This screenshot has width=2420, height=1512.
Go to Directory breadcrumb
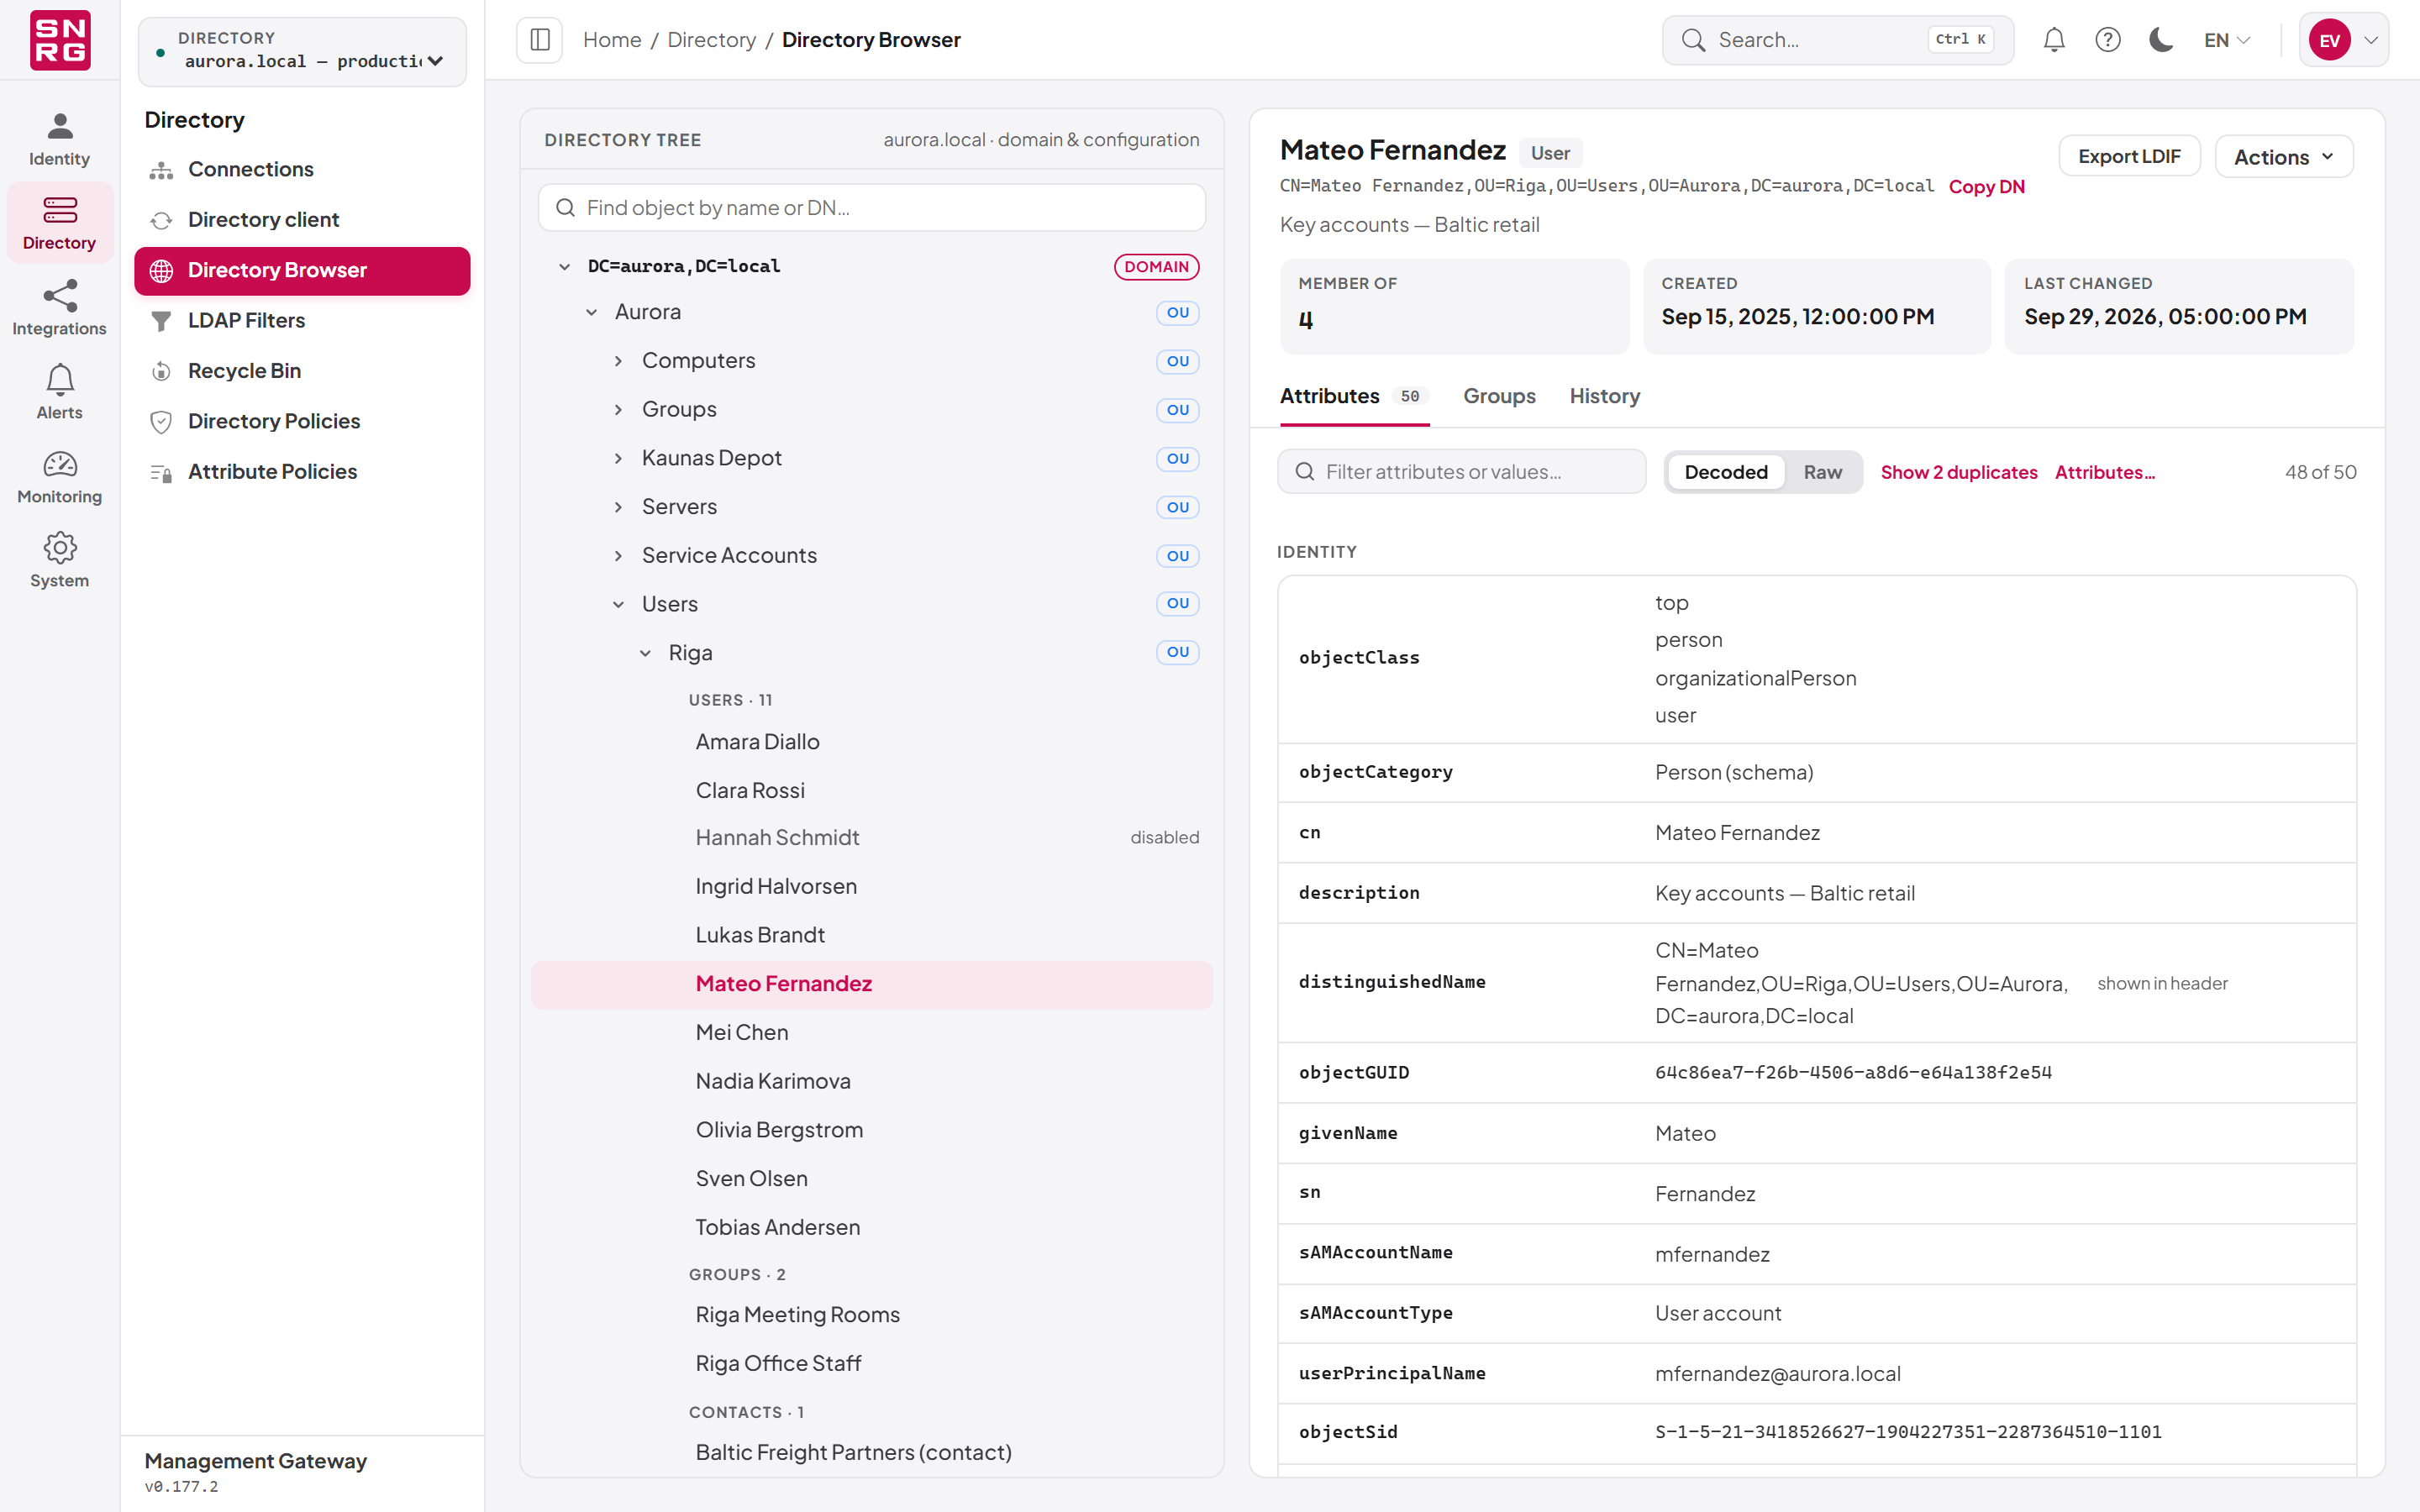711,40
